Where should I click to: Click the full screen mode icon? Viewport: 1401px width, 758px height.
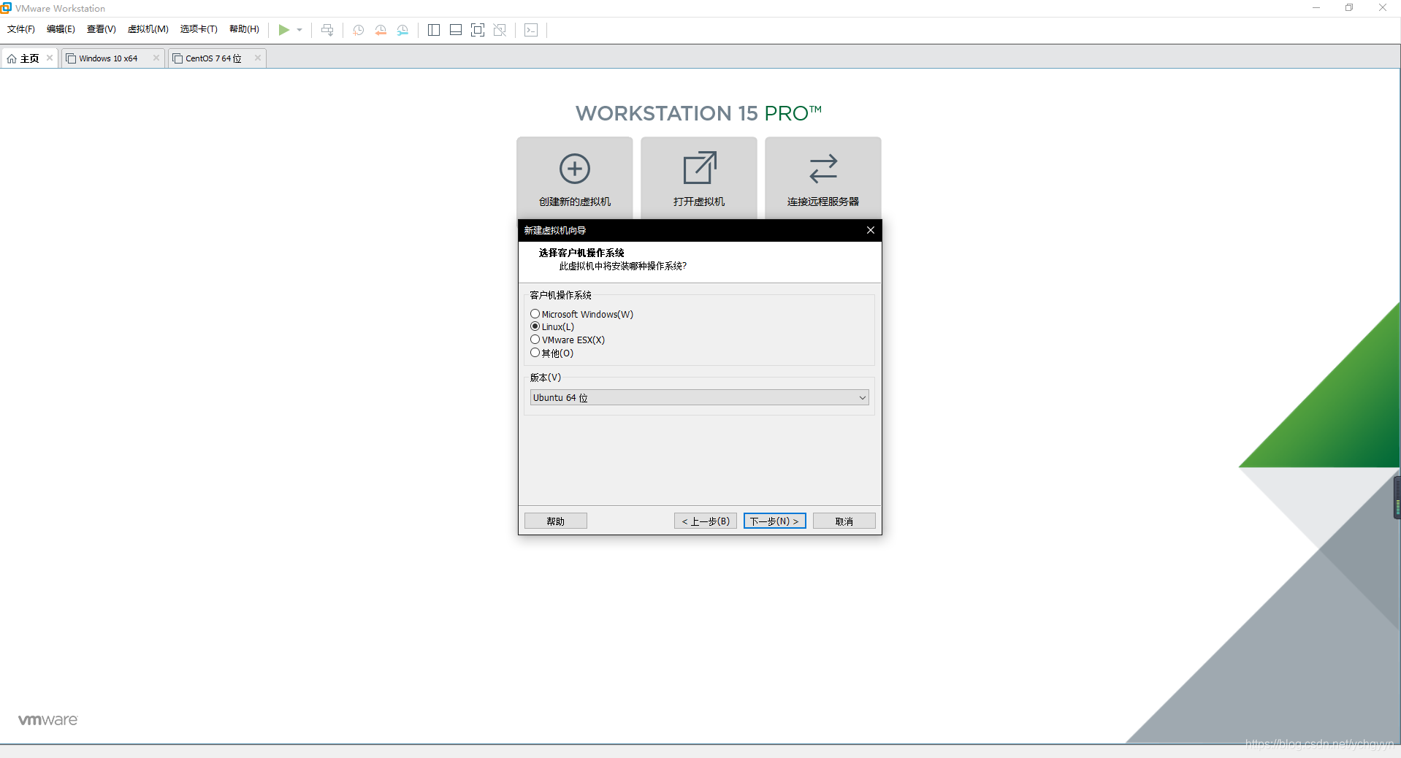click(x=478, y=30)
